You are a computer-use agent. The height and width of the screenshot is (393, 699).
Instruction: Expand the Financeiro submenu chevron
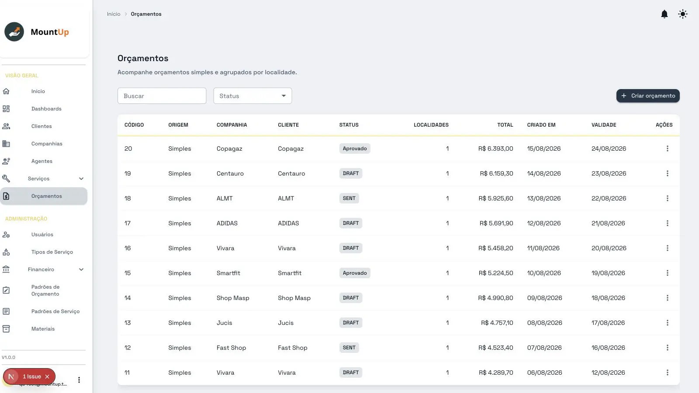[81, 269]
